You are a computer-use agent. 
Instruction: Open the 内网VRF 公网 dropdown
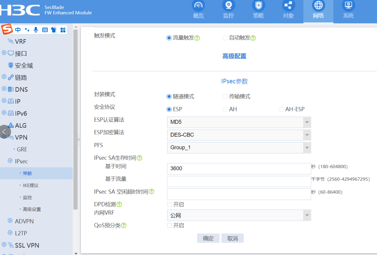239,215
